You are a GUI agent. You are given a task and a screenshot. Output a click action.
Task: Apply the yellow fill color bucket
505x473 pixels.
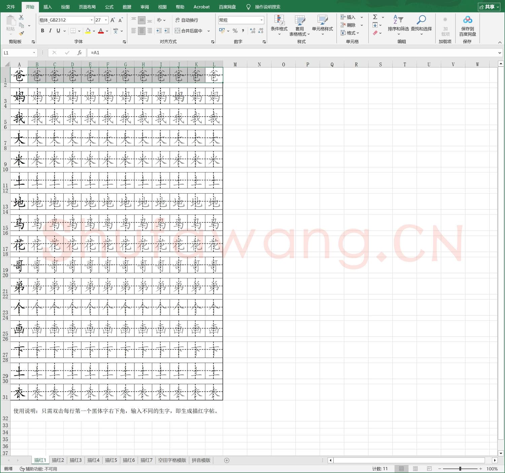[88, 31]
